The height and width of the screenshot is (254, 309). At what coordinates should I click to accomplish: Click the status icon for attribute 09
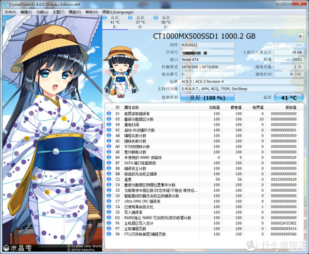pos(109,125)
